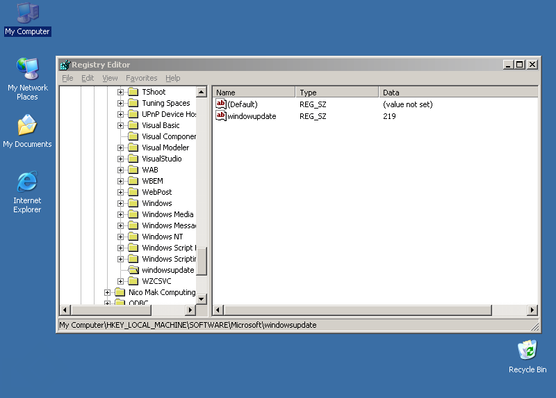Open the My Computer desktop icon
The image size is (556, 398).
coord(28,19)
